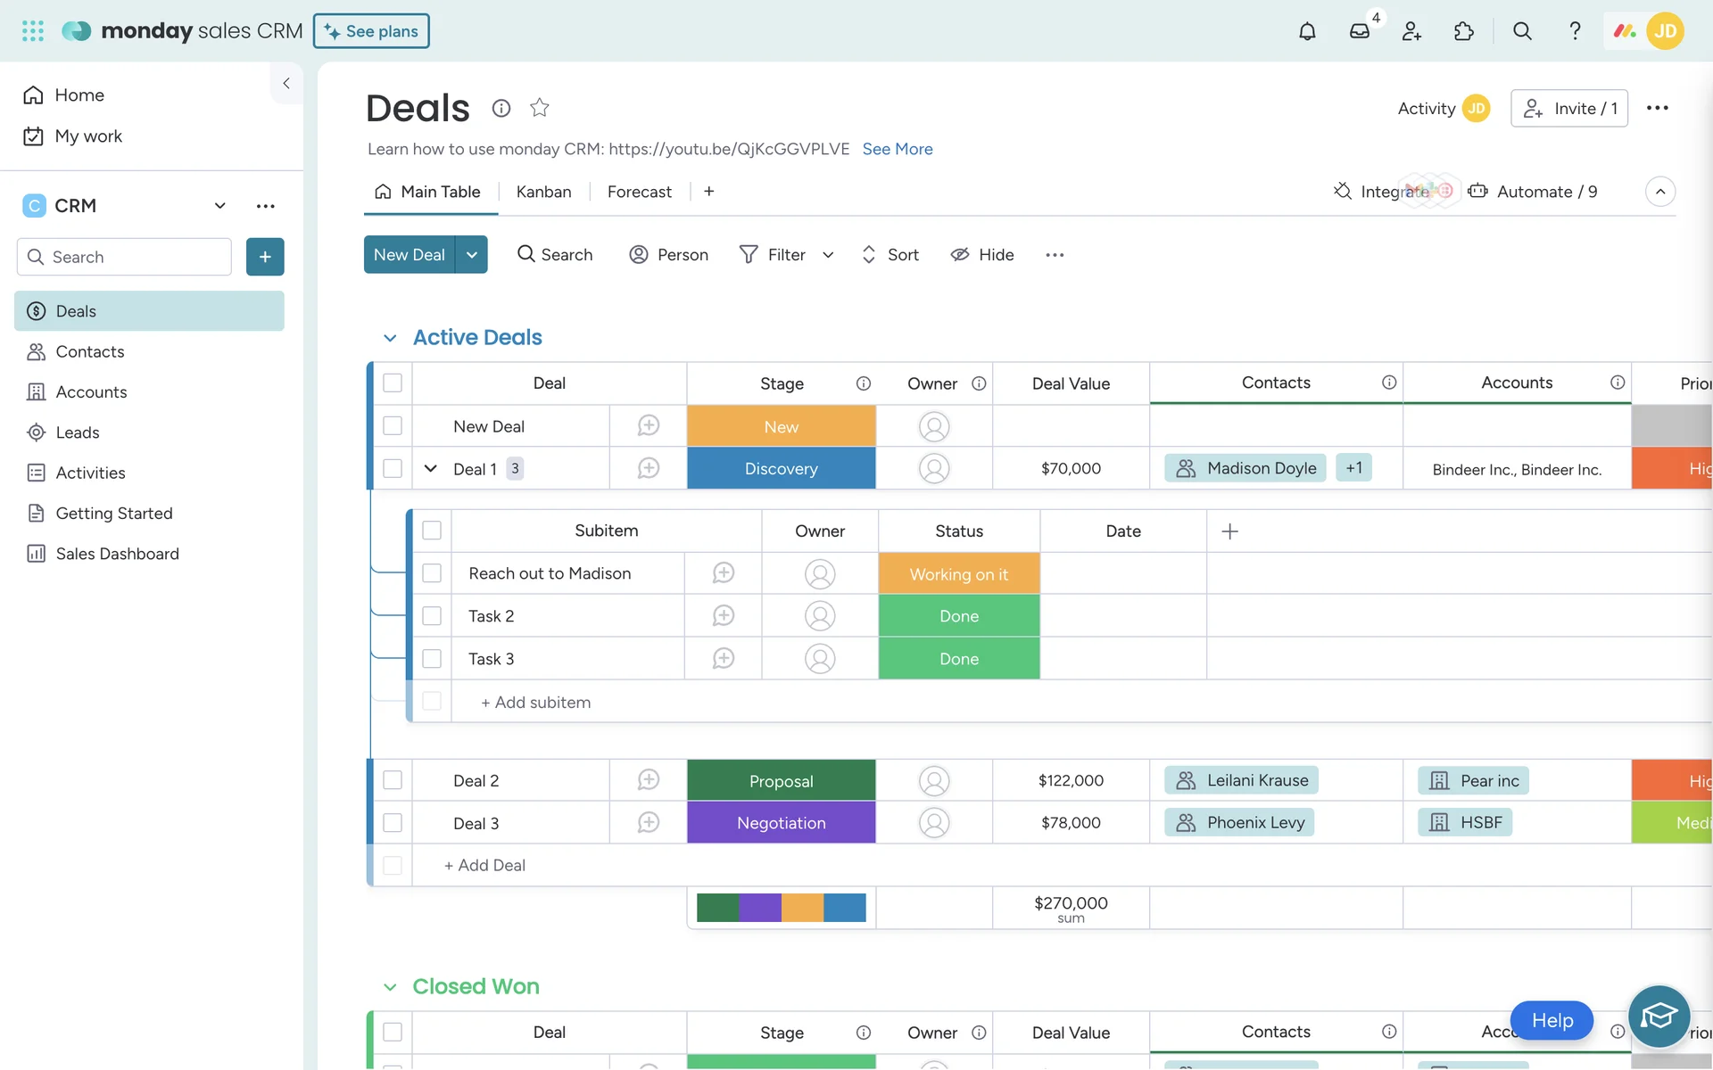
Task: Open the apps marketplace puzzle icon
Action: coord(1463,31)
